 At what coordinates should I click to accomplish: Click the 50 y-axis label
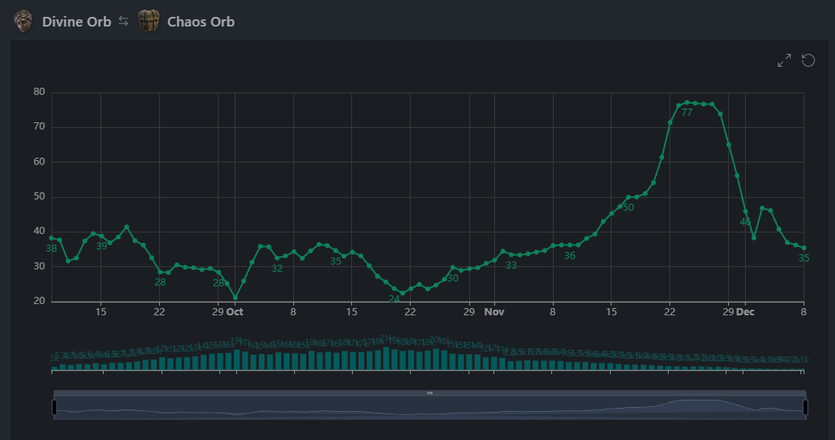pyautogui.click(x=39, y=196)
